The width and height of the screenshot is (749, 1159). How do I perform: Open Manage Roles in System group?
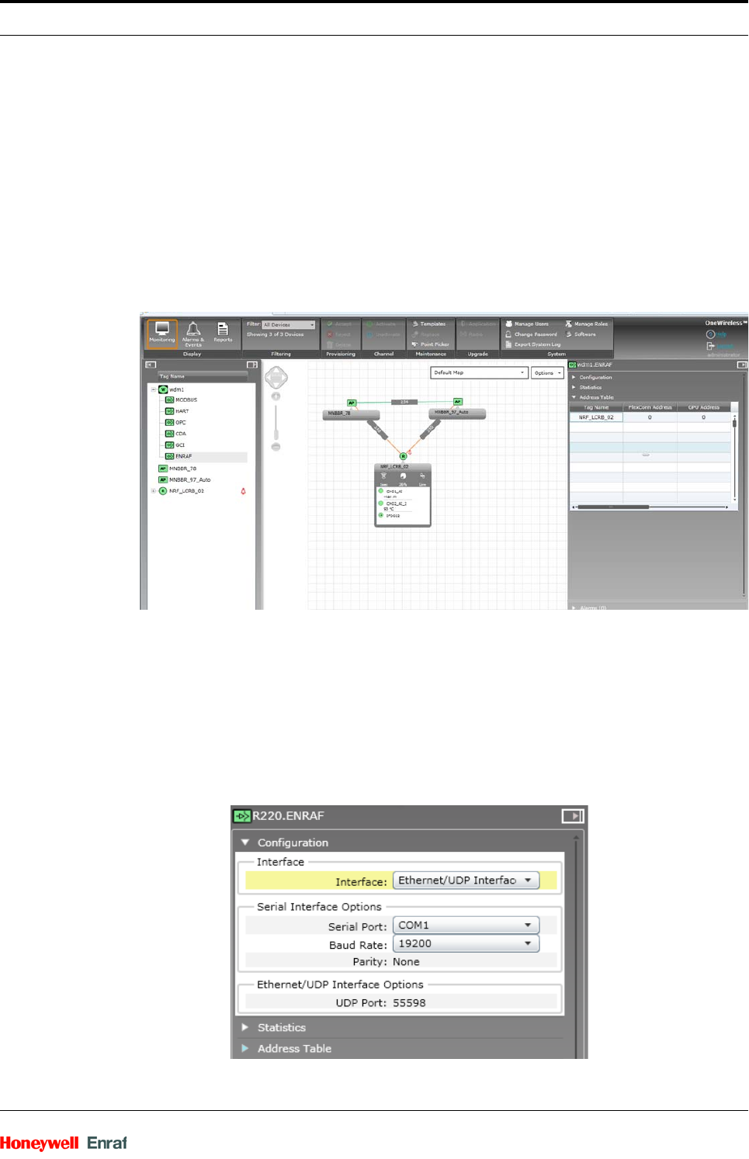pyautogui.click(x=587, y=324)
